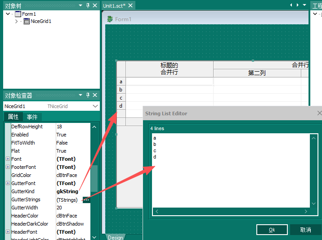Open the 对象树 panel dropdown menu
The width and height of the screenshot is (322, 240).
click(80, 5)
